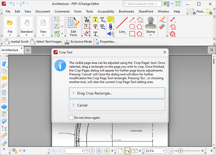This screenshot has width=216, height=155.
Task: Open the Bookmarks menu
Action: (x=126, y=11)
